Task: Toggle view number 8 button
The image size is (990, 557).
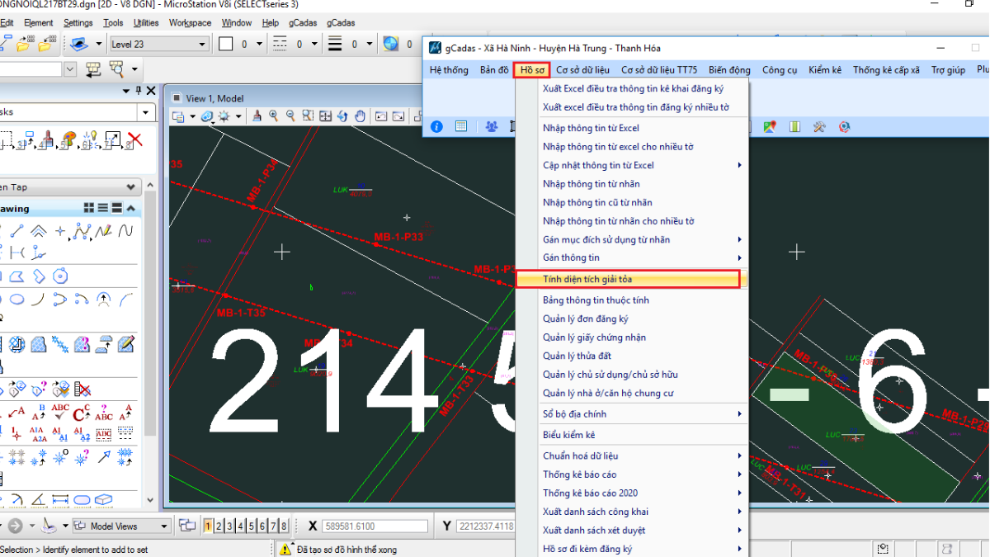Action: click(284, 526)
